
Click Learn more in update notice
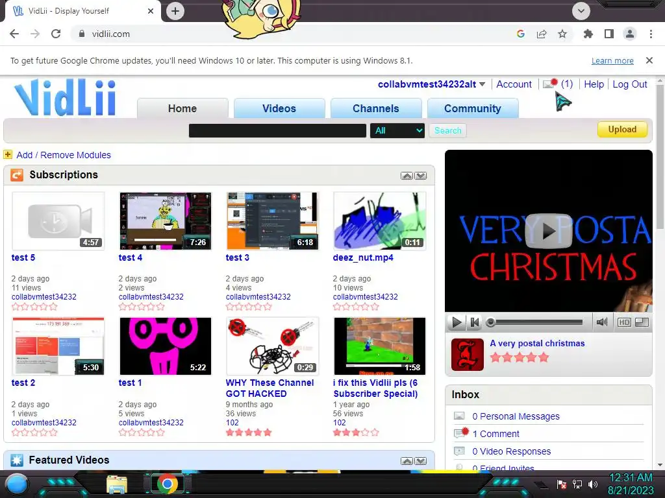click(x=612, y=60)
